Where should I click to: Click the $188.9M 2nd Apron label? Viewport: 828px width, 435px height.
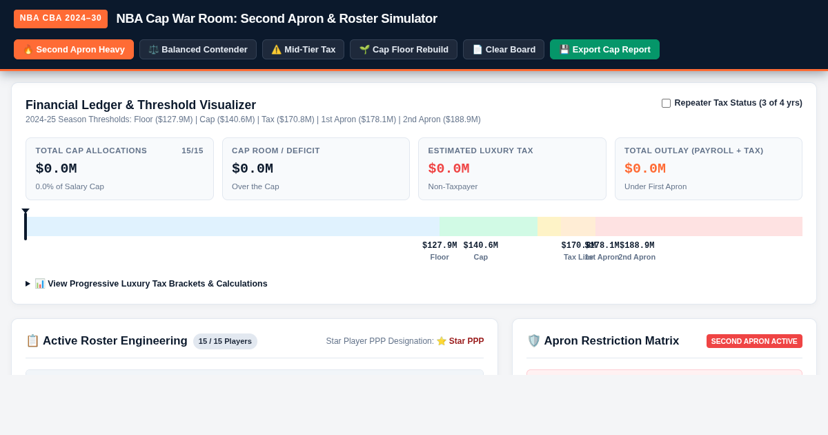[637, 251]
